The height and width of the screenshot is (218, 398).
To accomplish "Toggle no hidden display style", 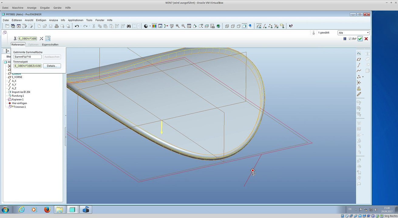I will click(239, 26).
